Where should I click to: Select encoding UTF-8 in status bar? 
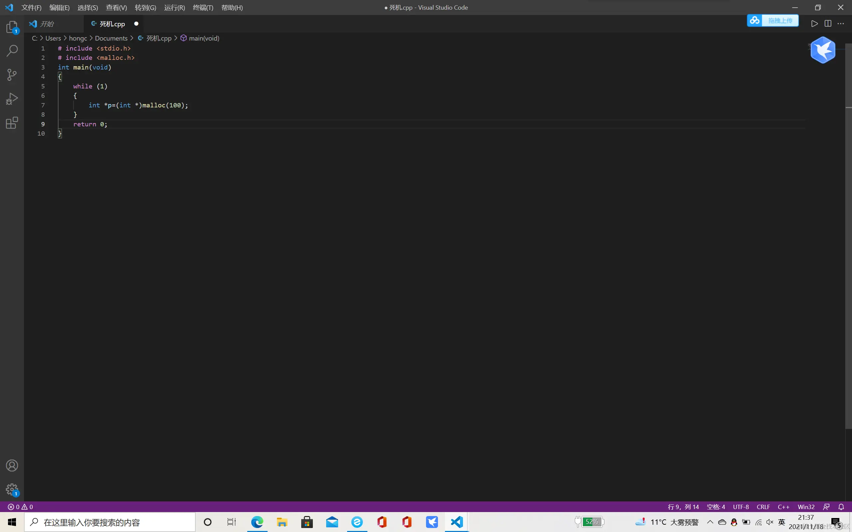click(x=741, y=507)
